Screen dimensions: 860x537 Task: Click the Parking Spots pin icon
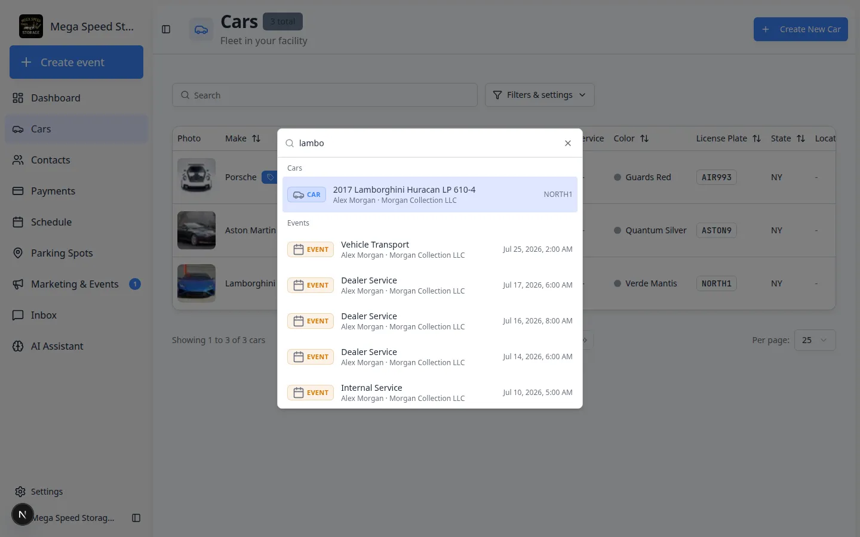[18, 253]
